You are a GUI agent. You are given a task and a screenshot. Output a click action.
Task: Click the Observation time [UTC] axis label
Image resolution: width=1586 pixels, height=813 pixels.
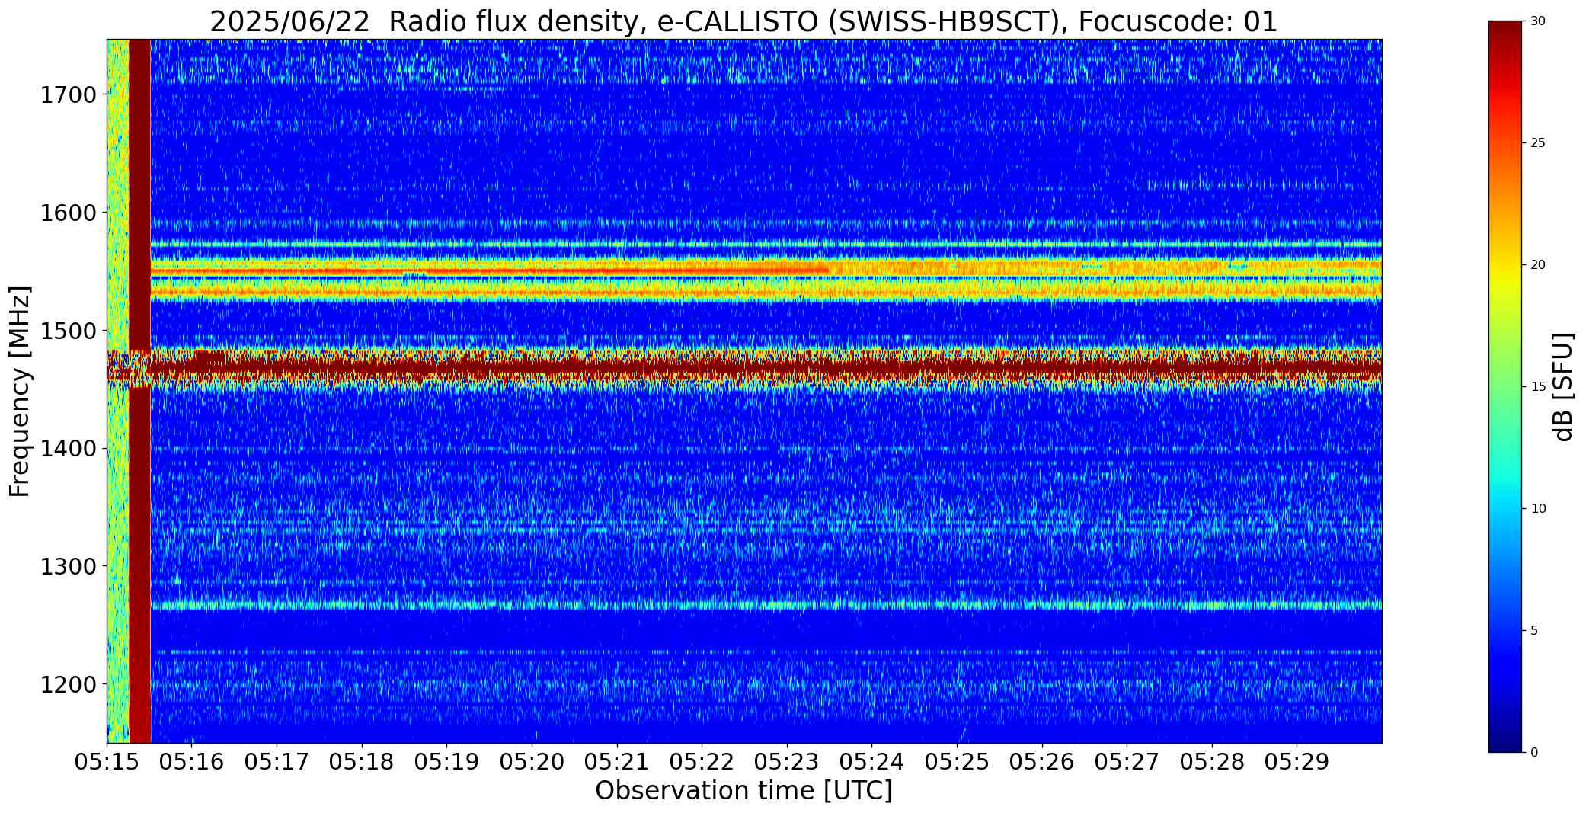(743, 791)
